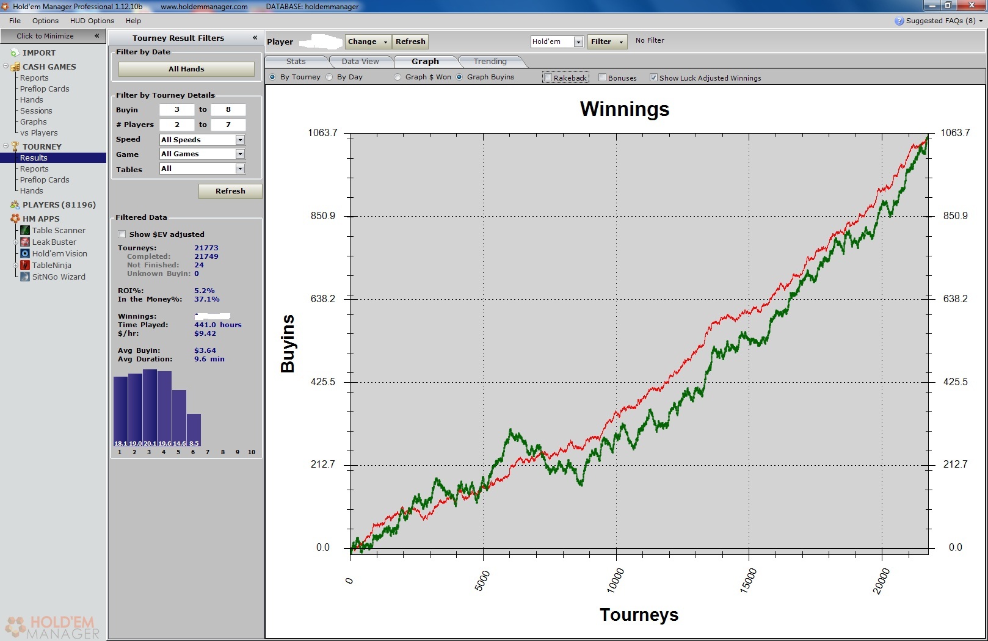Open Cash Games Sessions

(x=36, y=111)
